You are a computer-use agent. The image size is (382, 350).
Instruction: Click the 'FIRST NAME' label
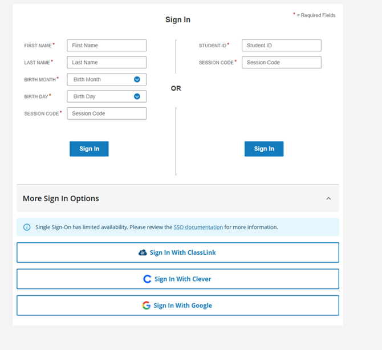pos(38,46)
